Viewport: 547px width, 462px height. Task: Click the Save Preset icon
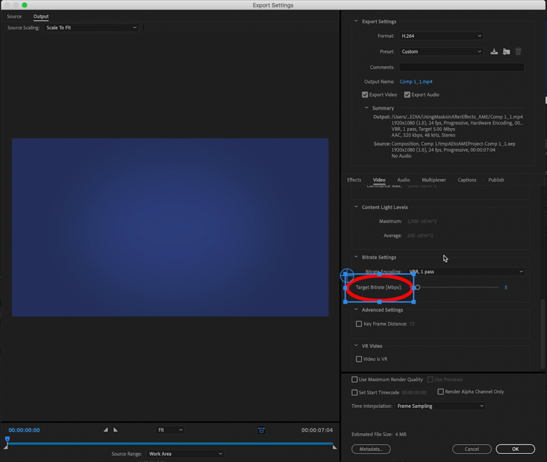[x=494, y=52]
